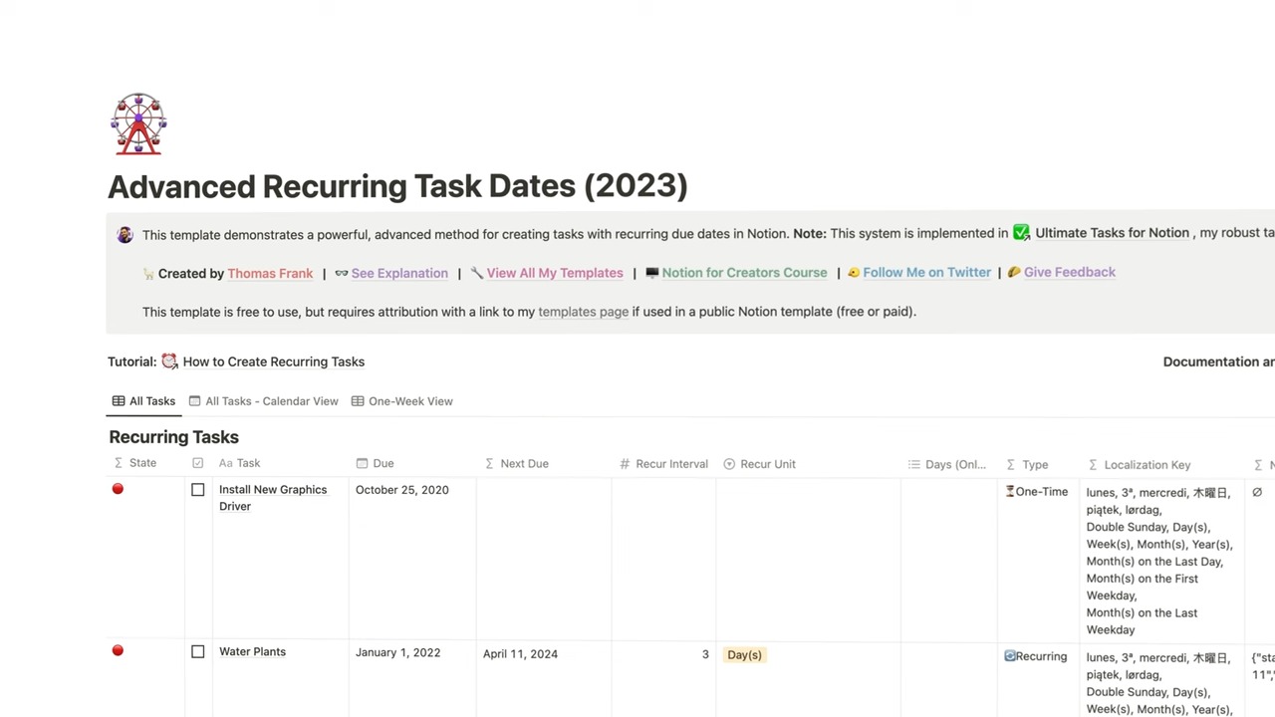Open the Recur Unit column header menu

(x=767, y=464)
